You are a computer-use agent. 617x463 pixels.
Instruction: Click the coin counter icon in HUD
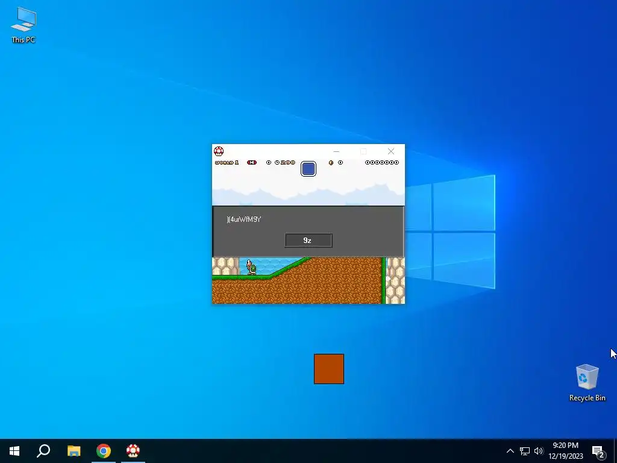point(331,162)
